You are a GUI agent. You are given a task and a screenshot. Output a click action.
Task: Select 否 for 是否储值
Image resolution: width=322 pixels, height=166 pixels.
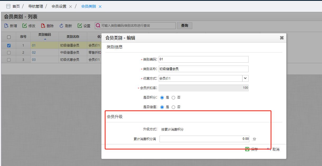[x=173, y=107]
